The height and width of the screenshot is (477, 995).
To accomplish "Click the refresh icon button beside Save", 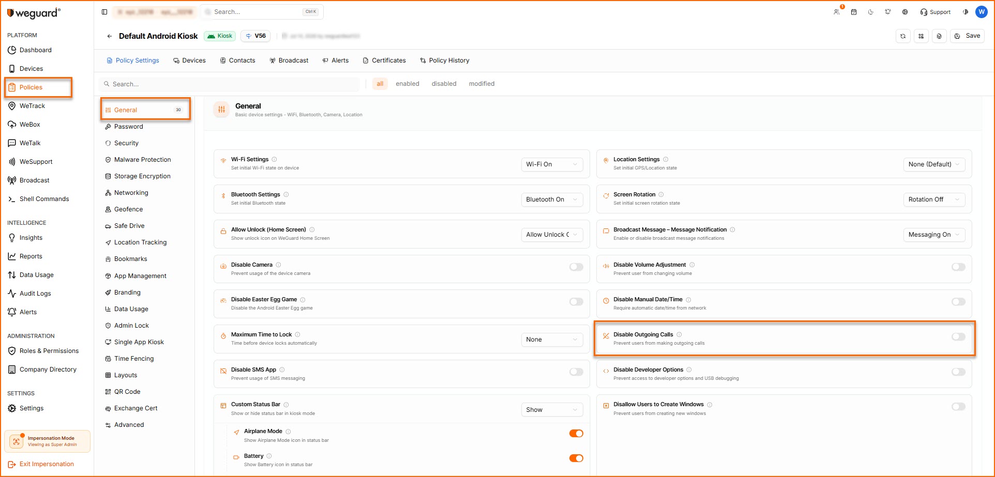I will (x=903, y=36).
